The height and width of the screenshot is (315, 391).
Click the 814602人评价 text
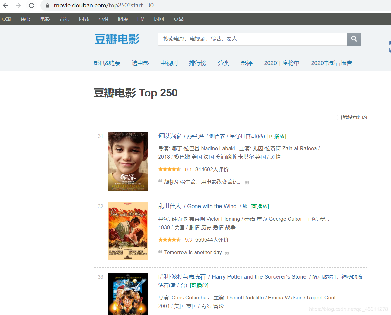[x=212, y=170]
